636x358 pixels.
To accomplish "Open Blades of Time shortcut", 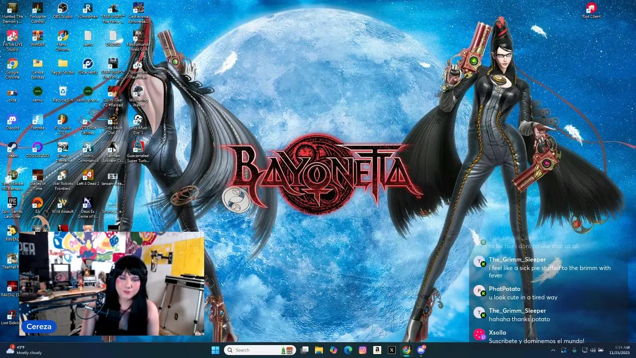I will click(x=37, y=180).
